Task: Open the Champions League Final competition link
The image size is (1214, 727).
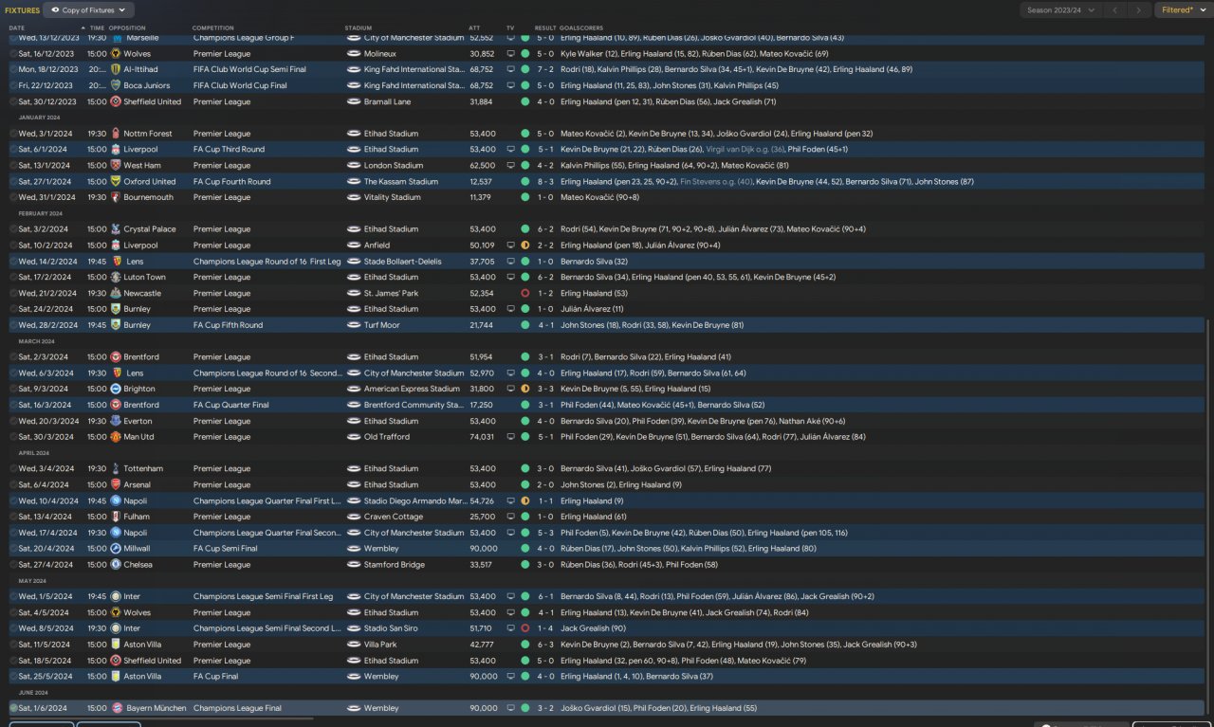Action: tap(237, 708)
